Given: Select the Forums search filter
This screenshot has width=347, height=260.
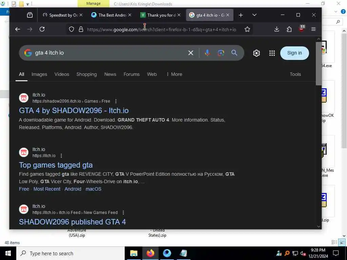Looking at the screenshot, I should [131, 74].
